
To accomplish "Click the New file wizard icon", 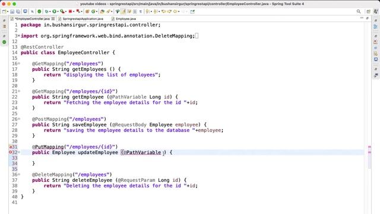I will (x=4, y=11).
